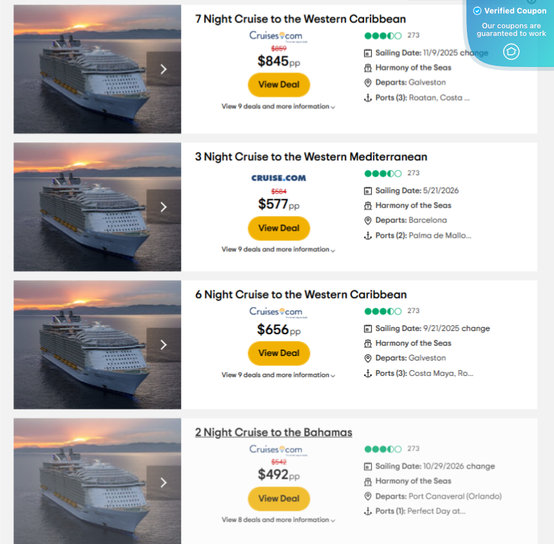Expand 'View 9 deals' under the $656 cruise

(x=278, y=375)
